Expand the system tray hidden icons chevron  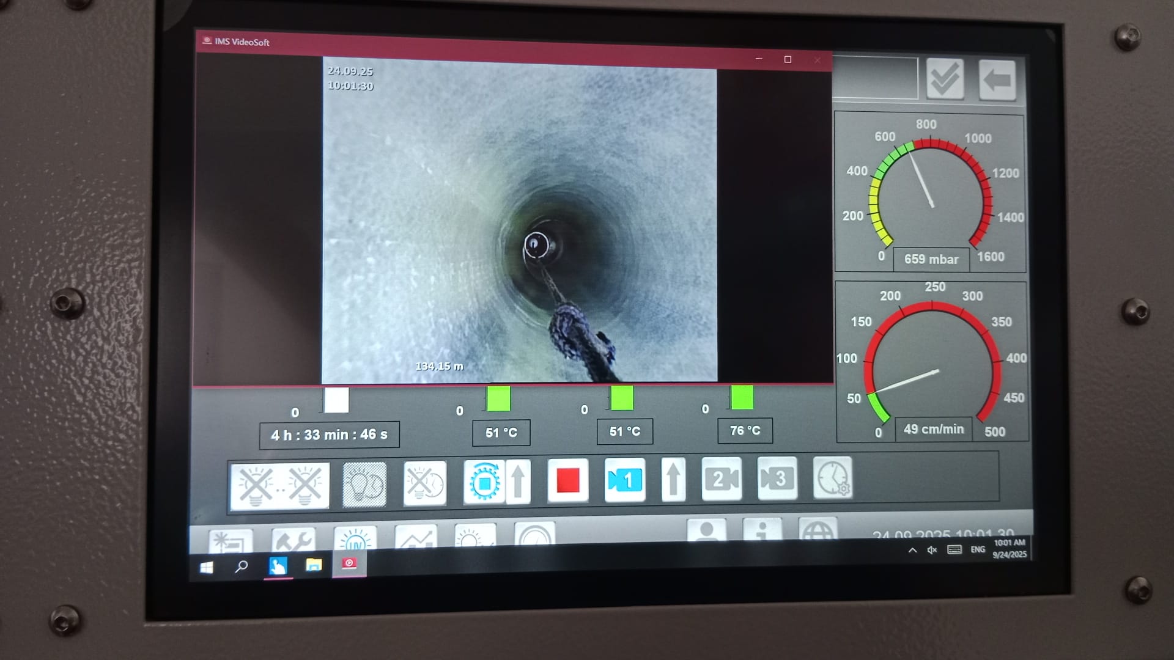tap(912, 550)
